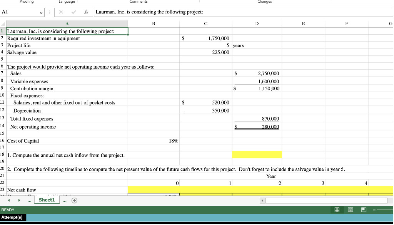Click the 225,000 salvage value cell
The width and height of the screenshot is (394, 225).
(205, 52)
